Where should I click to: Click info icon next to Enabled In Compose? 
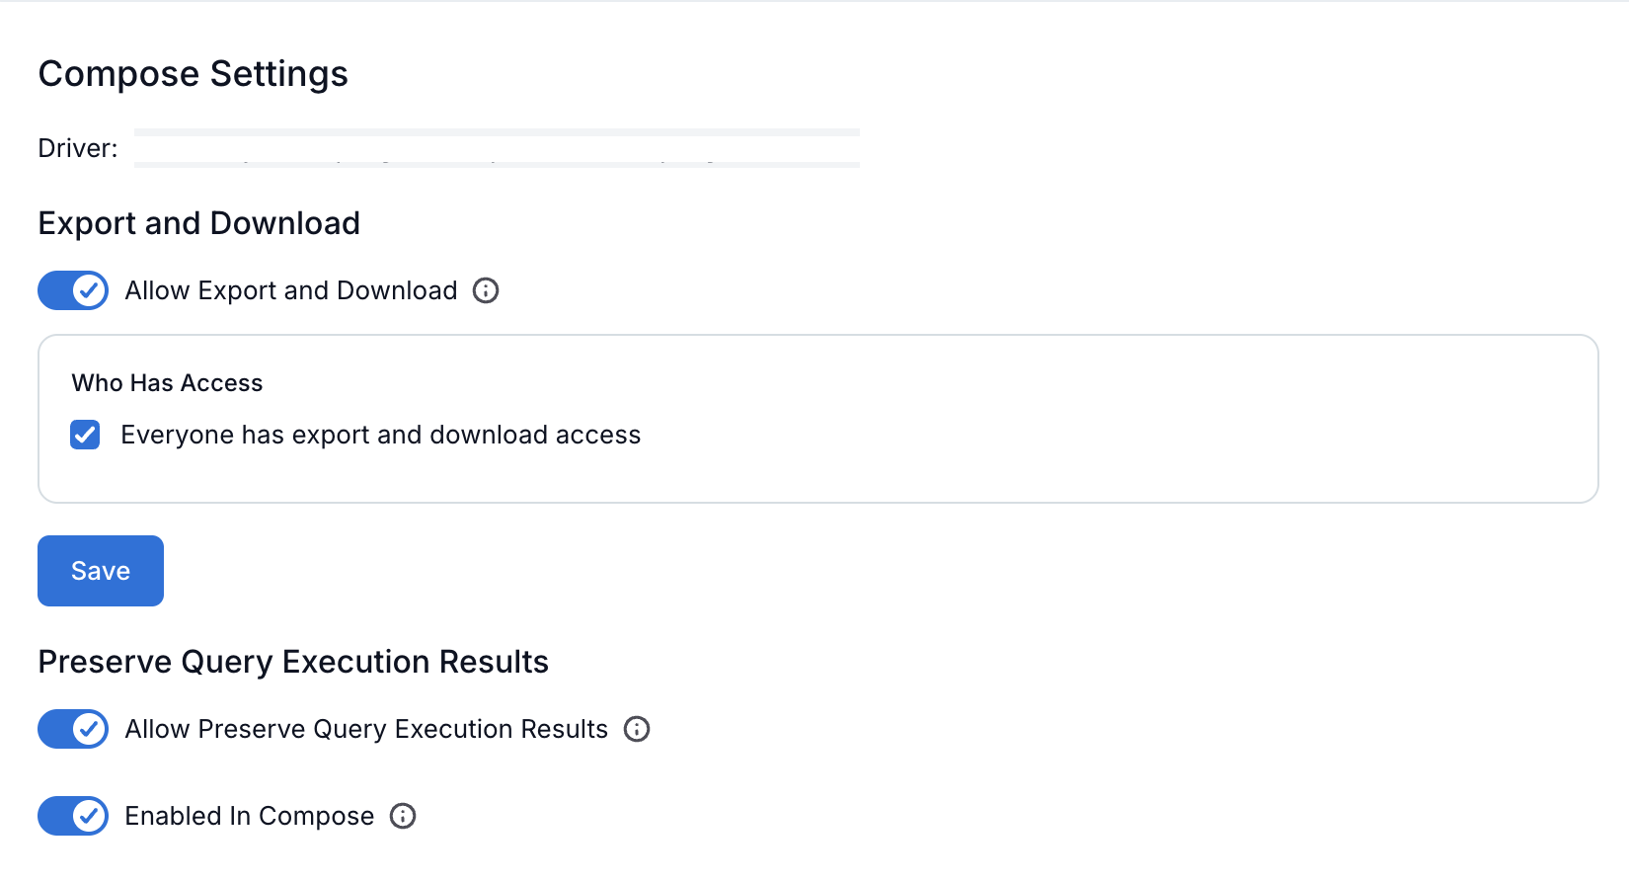[403, 816]
